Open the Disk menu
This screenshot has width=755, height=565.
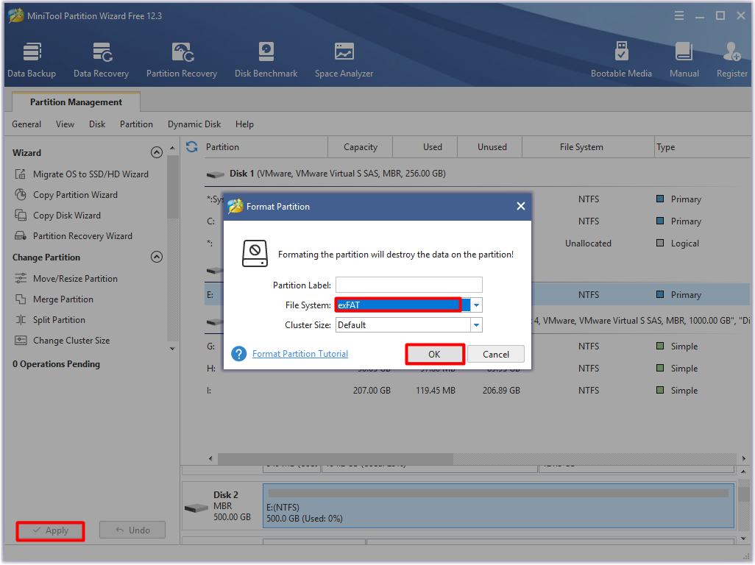[x=96, y=124]
